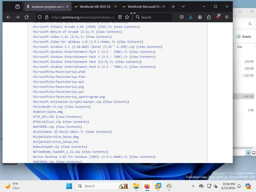Open the weather widget showing 71°F
The height and width of the screenshot is (192, 256).
tap(12, 186)
